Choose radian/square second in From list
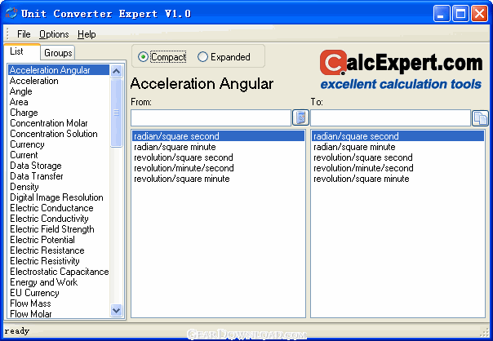493x341 pixels. [218, 136]
